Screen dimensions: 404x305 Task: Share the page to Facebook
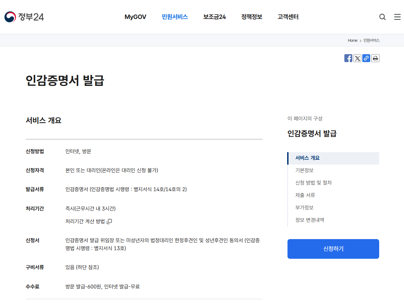(x=348, y=58)
